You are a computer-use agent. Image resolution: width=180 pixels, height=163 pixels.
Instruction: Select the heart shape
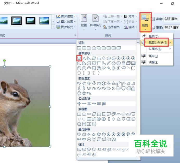point(104,68)
